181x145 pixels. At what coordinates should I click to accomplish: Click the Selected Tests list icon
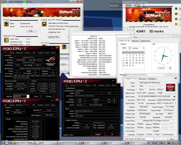coord(6,40)
